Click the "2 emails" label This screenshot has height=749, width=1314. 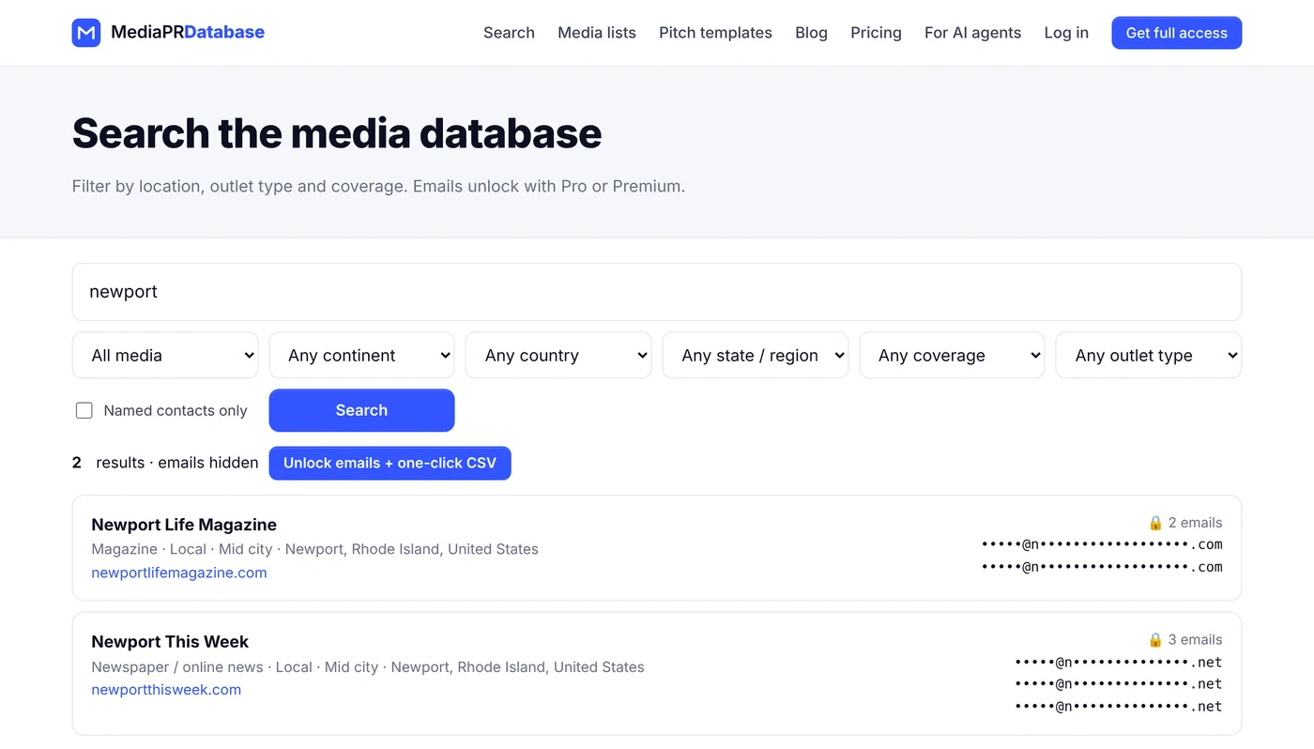pos(1195,523)
